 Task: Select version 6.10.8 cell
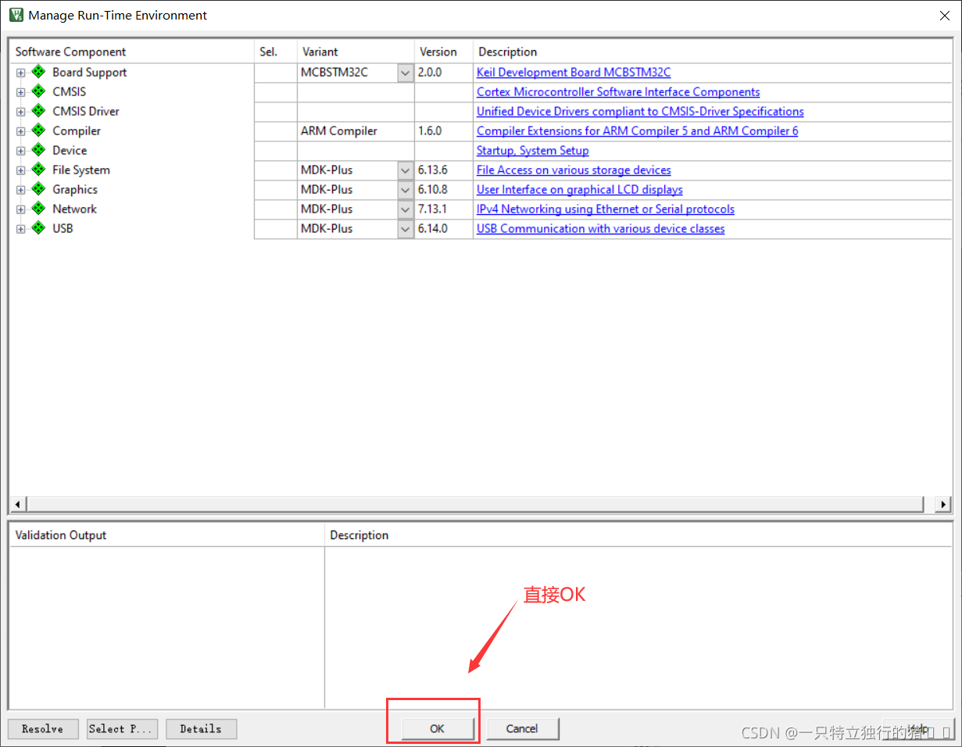pyautogui.click(x=444, y=189)
